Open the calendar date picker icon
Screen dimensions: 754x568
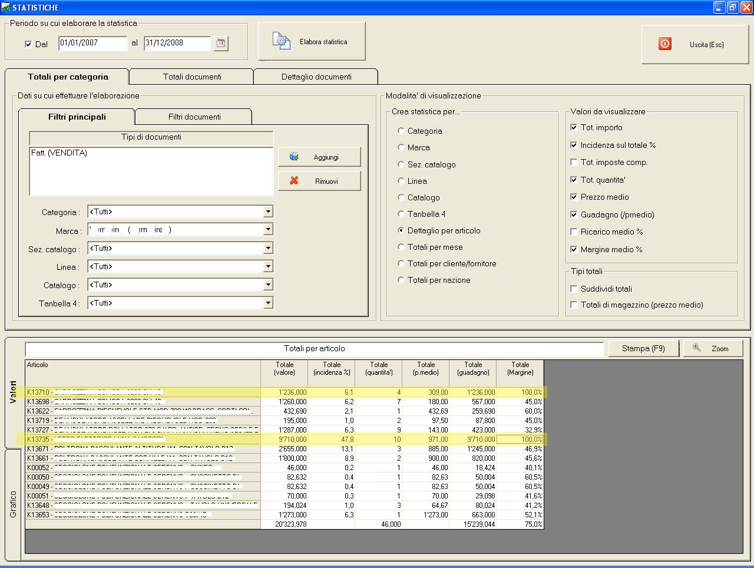point(221,44)
